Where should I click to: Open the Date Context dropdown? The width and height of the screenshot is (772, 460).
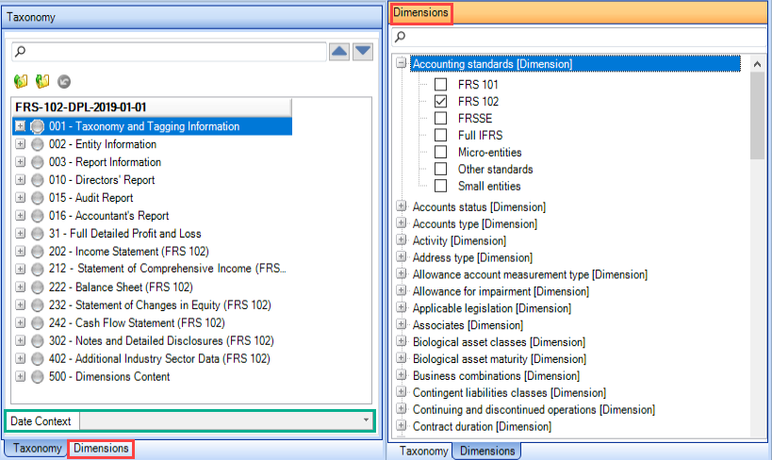pyautogui.click(x=366, y=420)
